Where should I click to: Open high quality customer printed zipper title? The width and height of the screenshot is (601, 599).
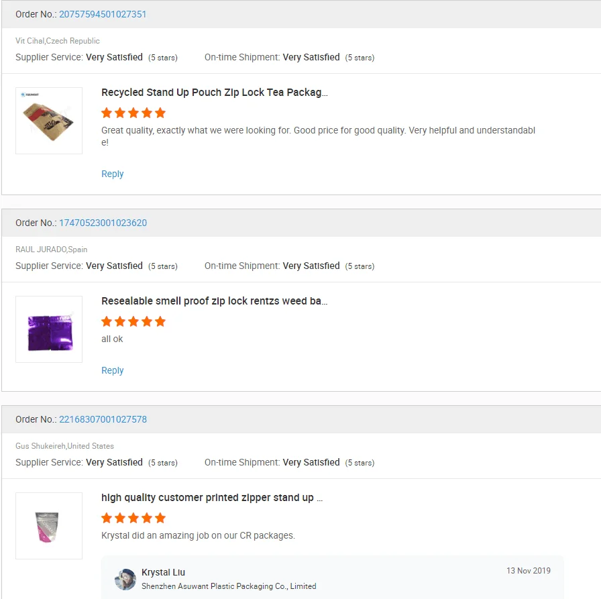click(212, 498)
